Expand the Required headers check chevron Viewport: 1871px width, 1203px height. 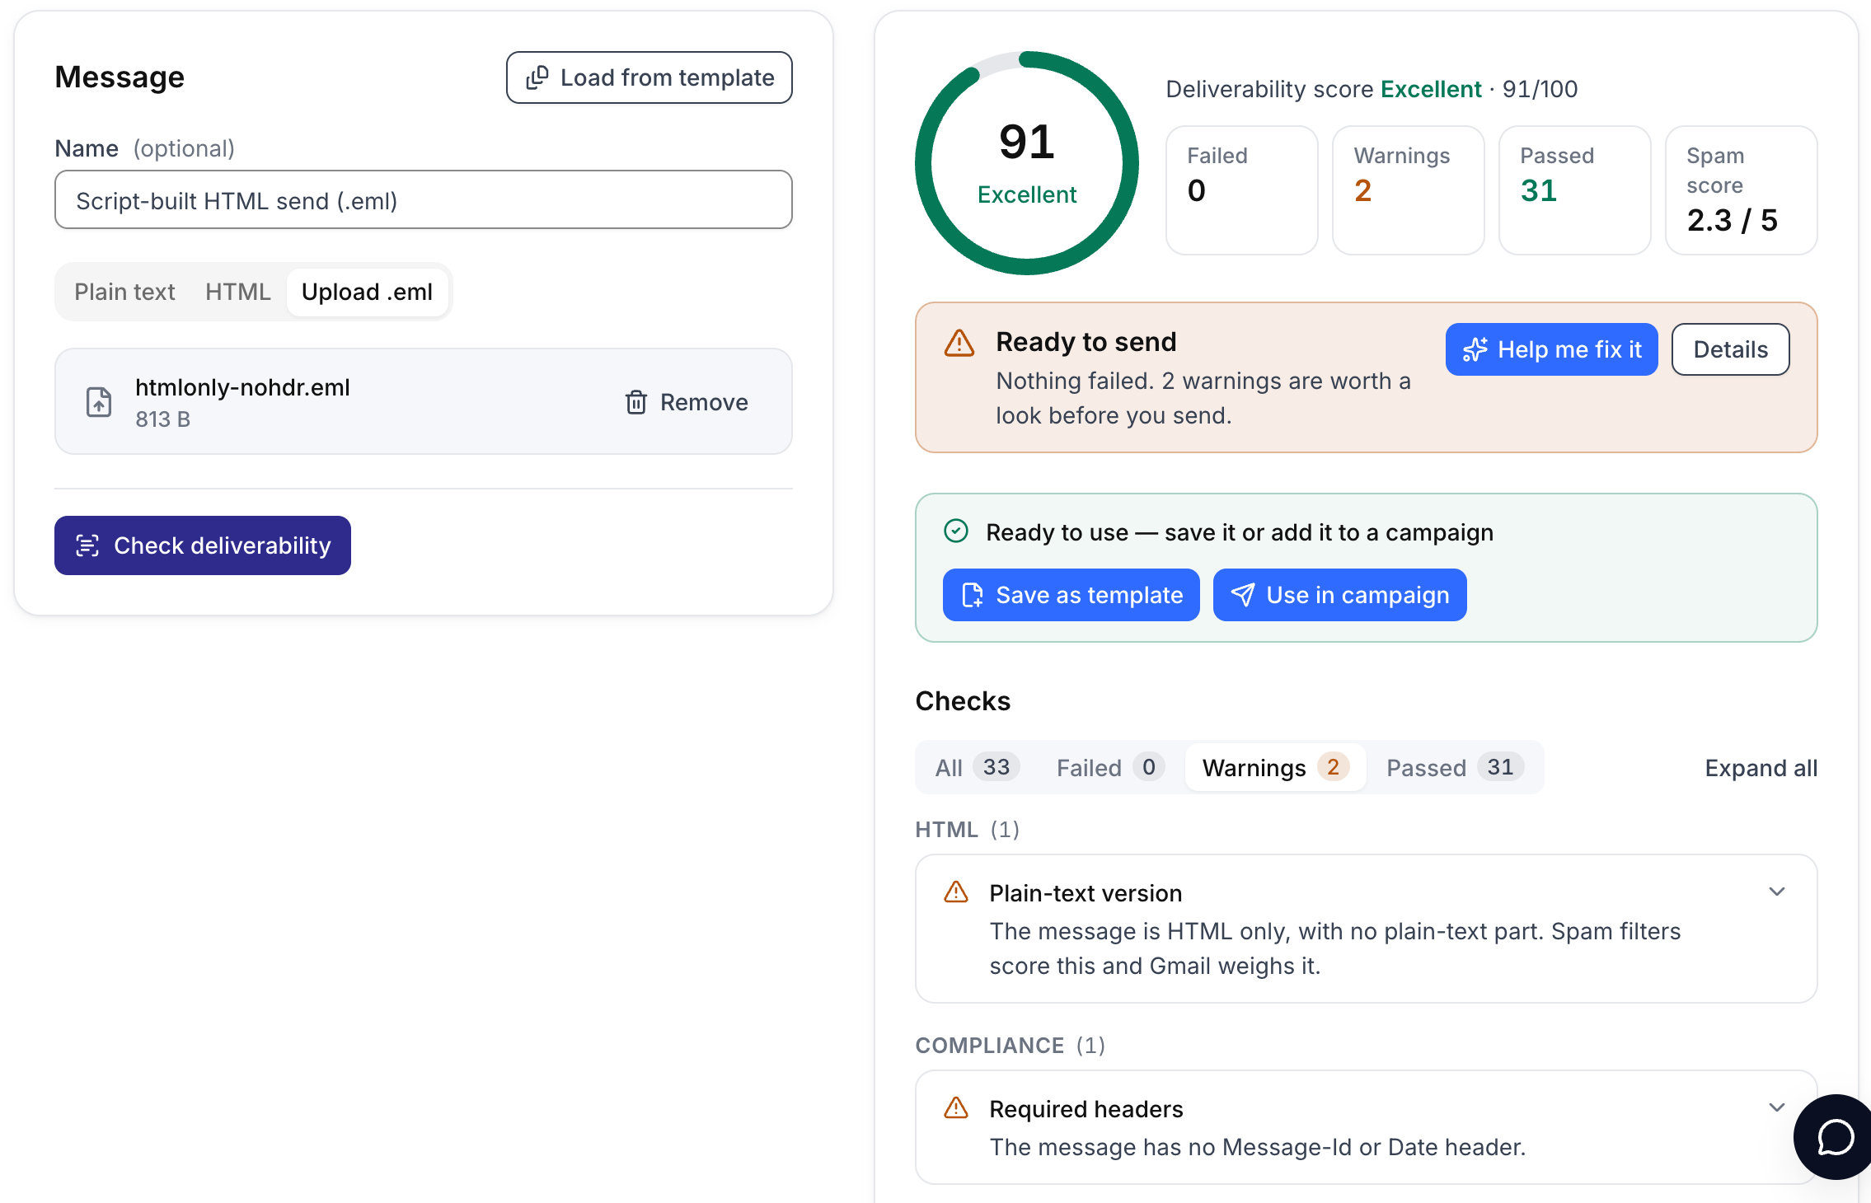pyautogui.click(x=1777, y=1107)
